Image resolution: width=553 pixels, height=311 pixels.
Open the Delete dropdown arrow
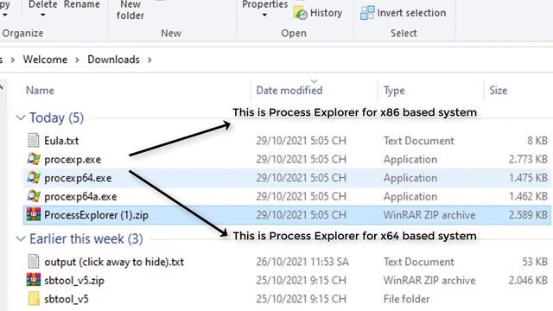(x=42, y=16)
